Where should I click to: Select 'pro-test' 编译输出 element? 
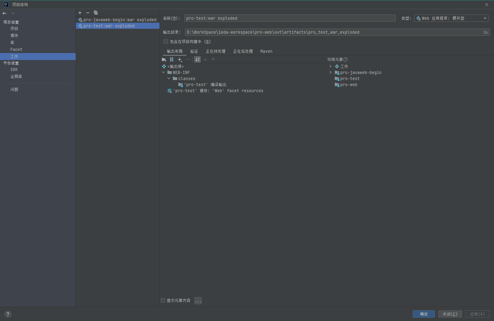(202, 85)
